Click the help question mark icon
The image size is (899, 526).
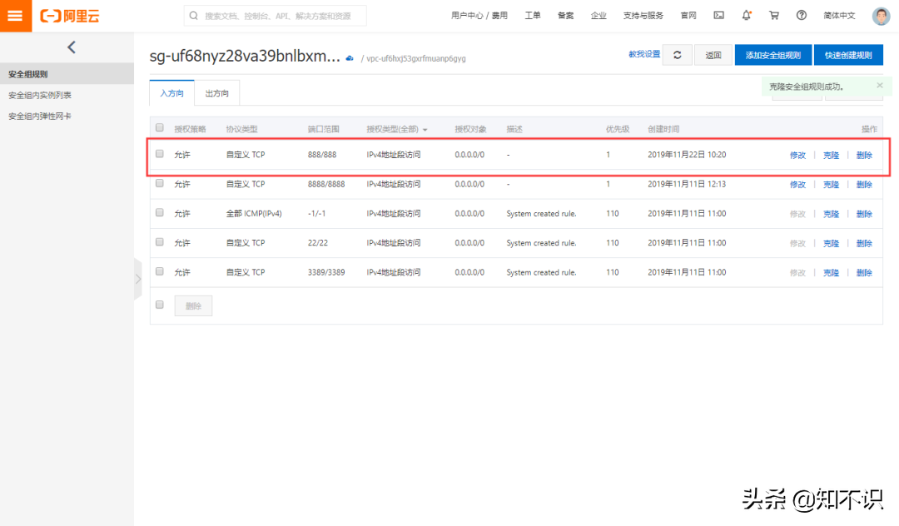coord(801,16)
